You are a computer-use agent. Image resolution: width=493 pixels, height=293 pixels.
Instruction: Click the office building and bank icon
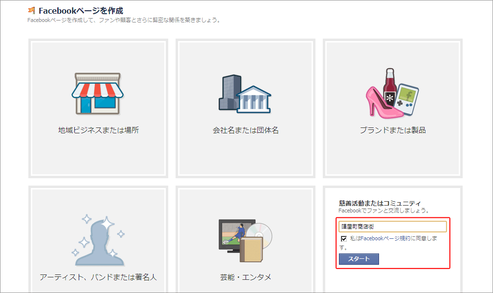(245, 94)
